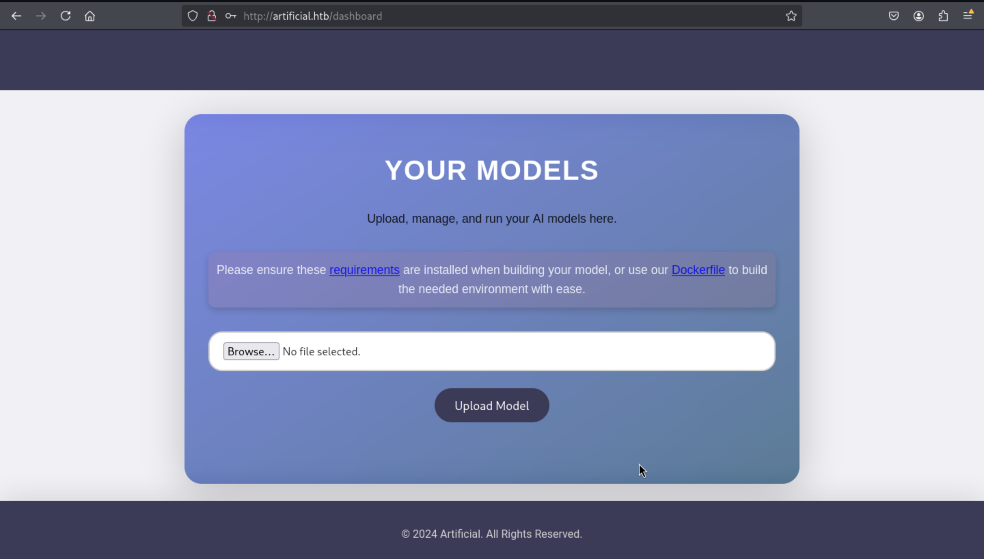
Task: Click the YOUR MODELS heading
Action: point(492,170)
